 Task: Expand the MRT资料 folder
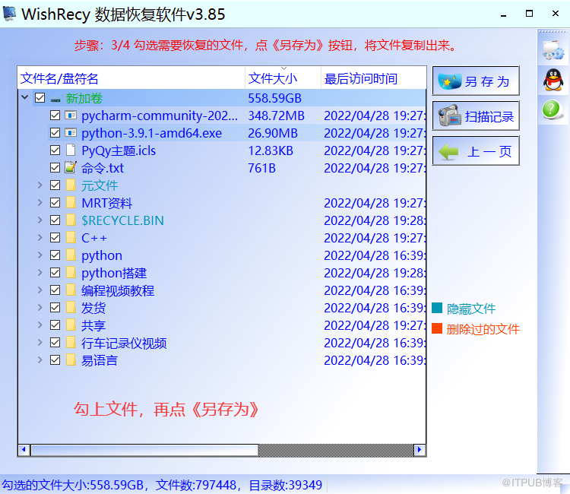click(x=40, y=202)
